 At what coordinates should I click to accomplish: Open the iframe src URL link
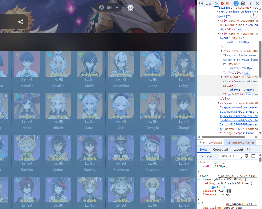[239, 118]
